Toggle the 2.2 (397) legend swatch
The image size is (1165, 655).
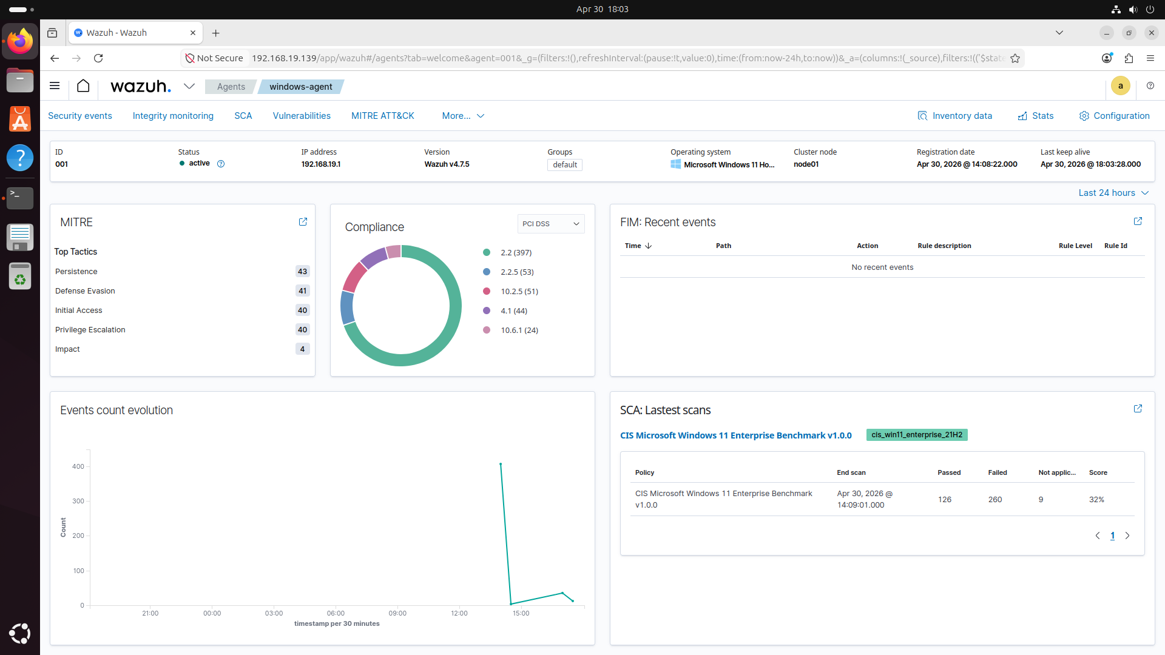(486, 252)
